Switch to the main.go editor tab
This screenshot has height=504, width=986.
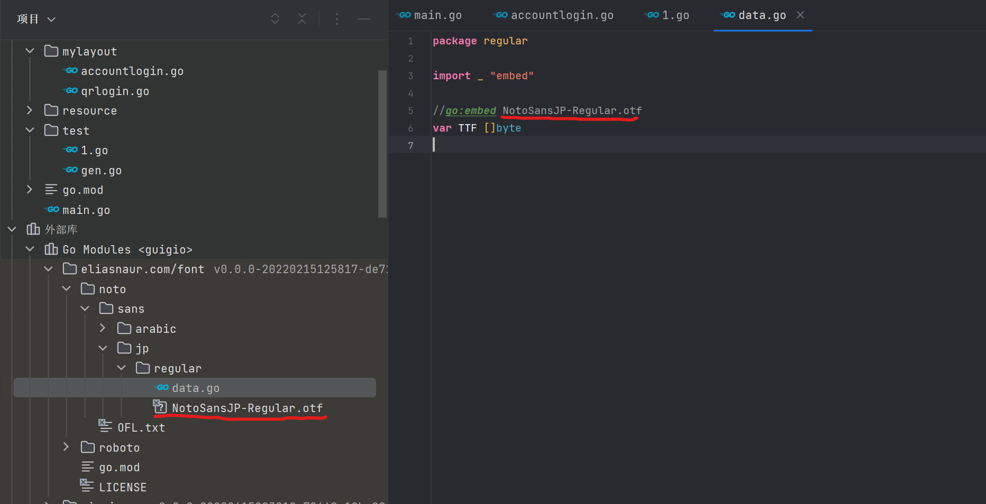[x=430, y=15]
